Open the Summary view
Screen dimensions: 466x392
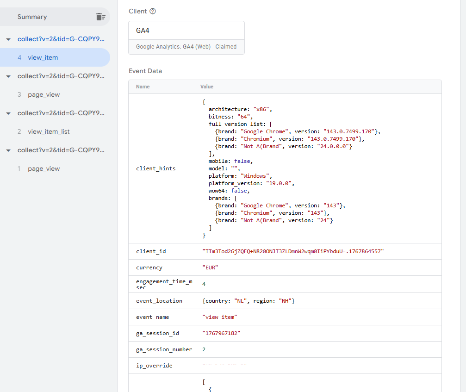pos(32,17)
